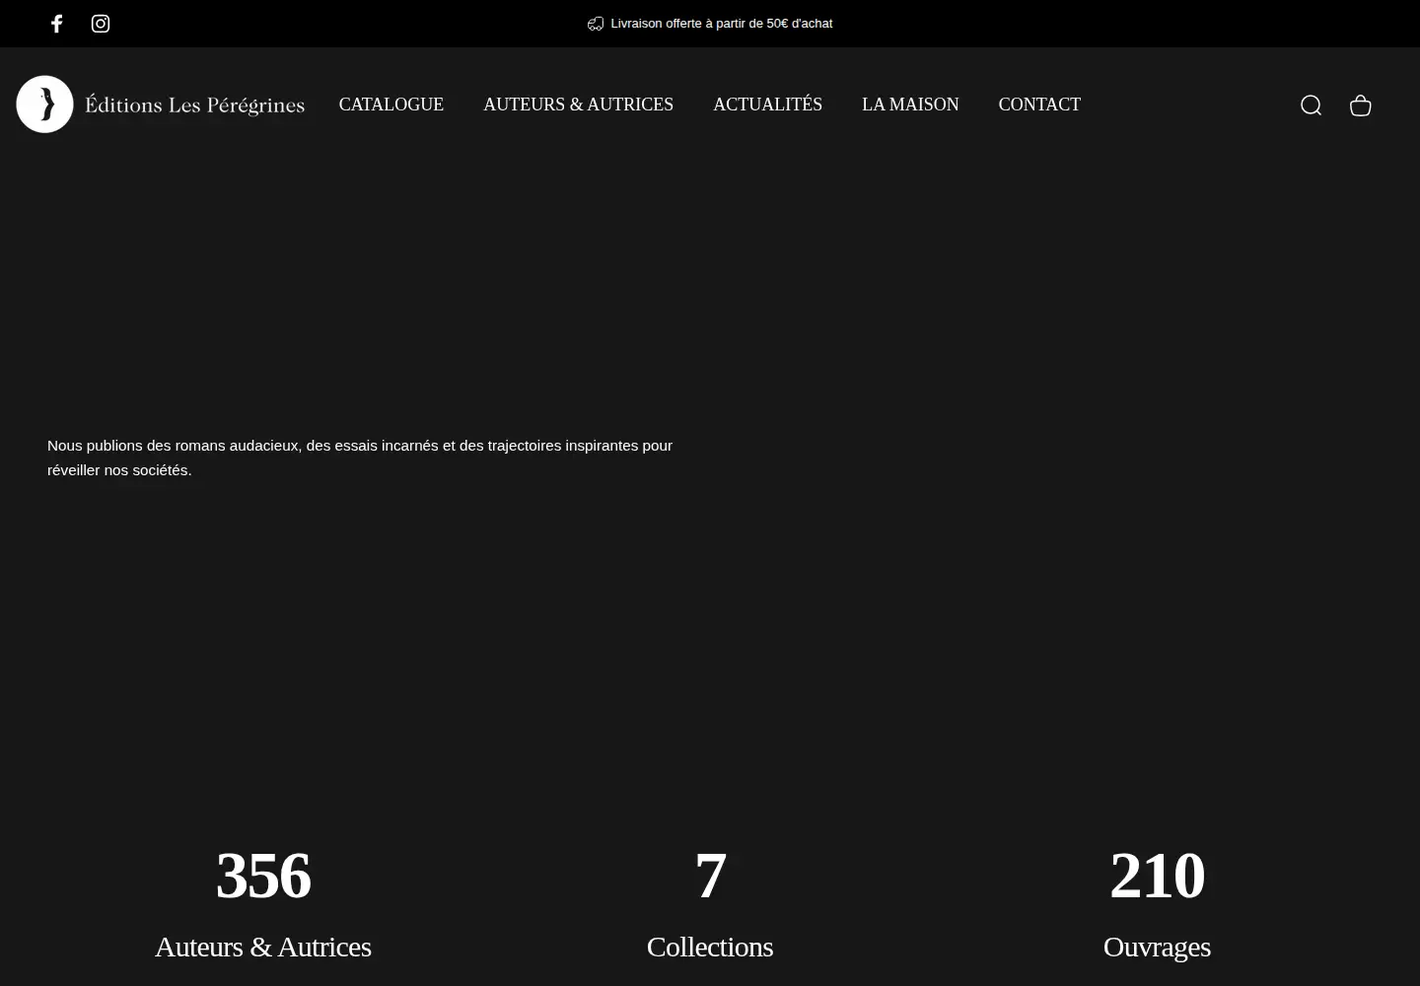
Task: Open the shopping bag cart icon
Action: [1360, 106]
